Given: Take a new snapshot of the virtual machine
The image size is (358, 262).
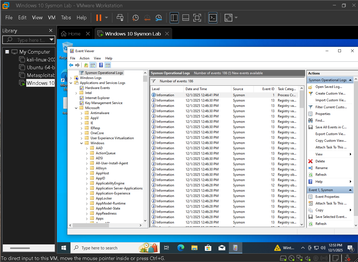Looking at the screenshot, I should [x=136, y=18].
